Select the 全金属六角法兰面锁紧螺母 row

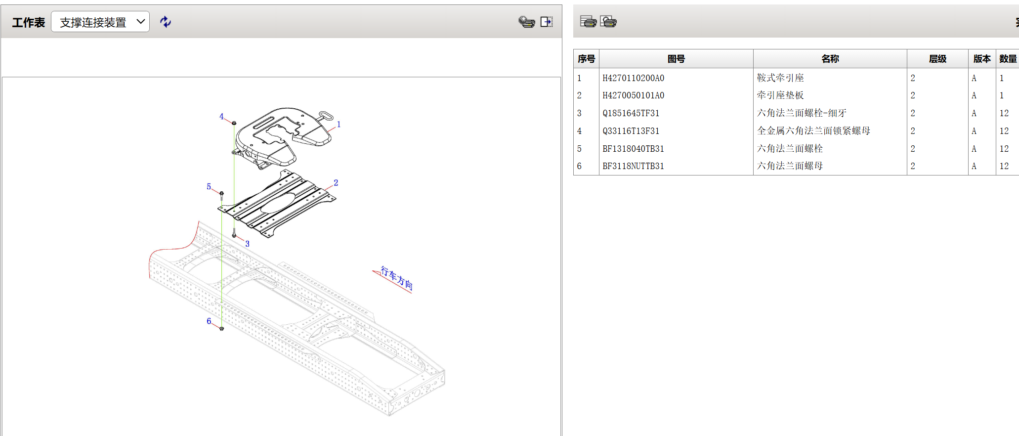tap(813, 131)
